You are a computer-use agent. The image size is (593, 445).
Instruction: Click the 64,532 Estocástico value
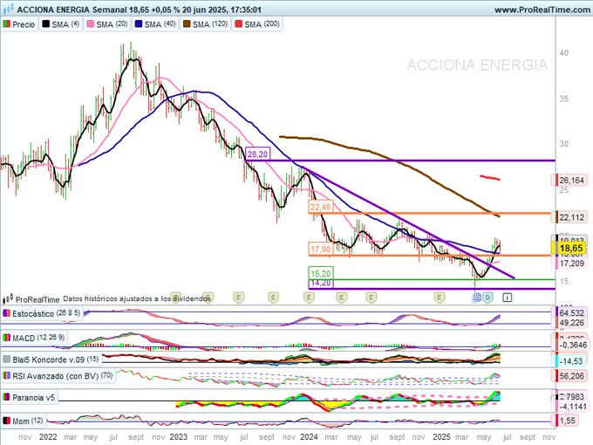pos(571,313)
